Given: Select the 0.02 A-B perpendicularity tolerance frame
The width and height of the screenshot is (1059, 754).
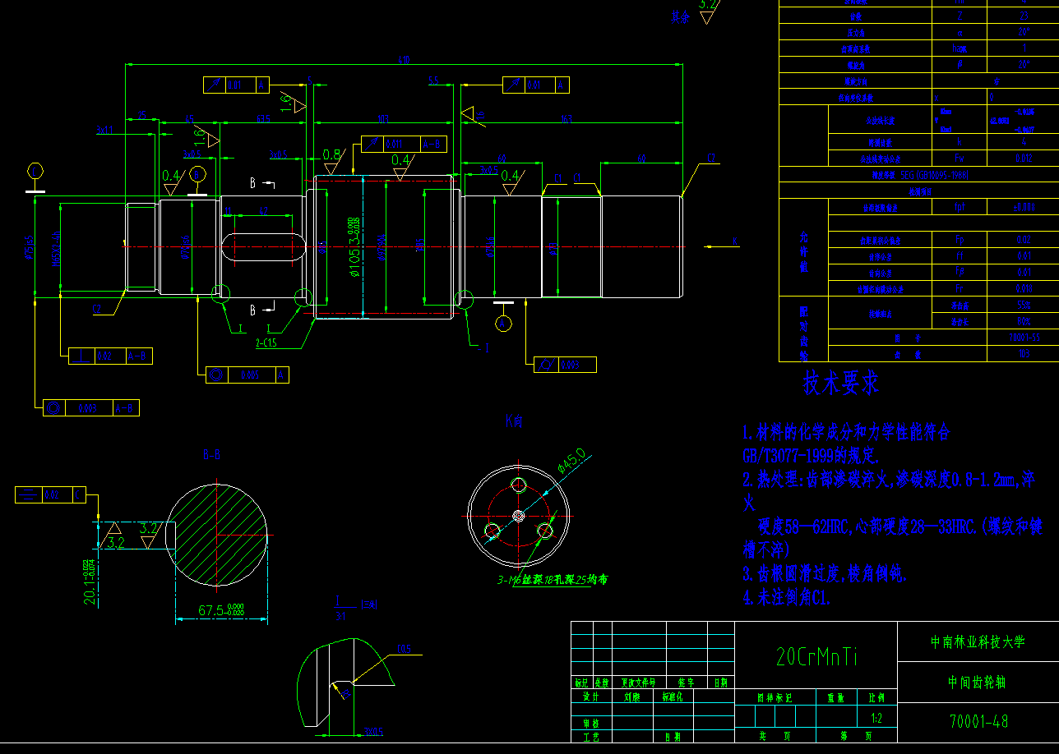Looking at the screenshot, I should pyautogui.click(x=109, y=356).
